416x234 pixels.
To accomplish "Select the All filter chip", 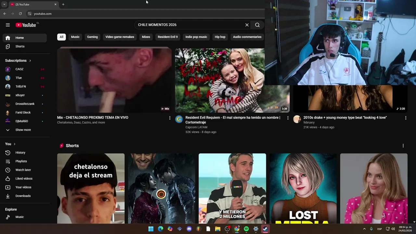I will pyautogui.click(x=61, y=37).
